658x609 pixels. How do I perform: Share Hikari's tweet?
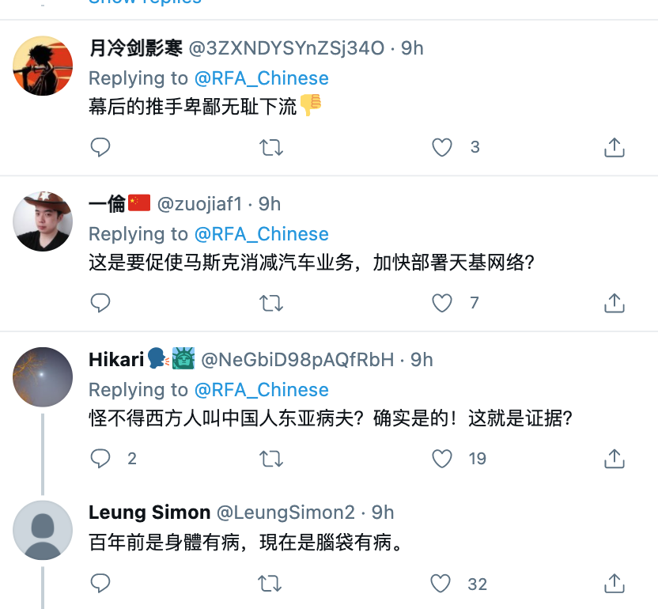[x=615, y=459]
